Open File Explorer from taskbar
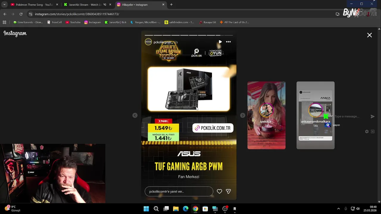 tap(176, 209)
